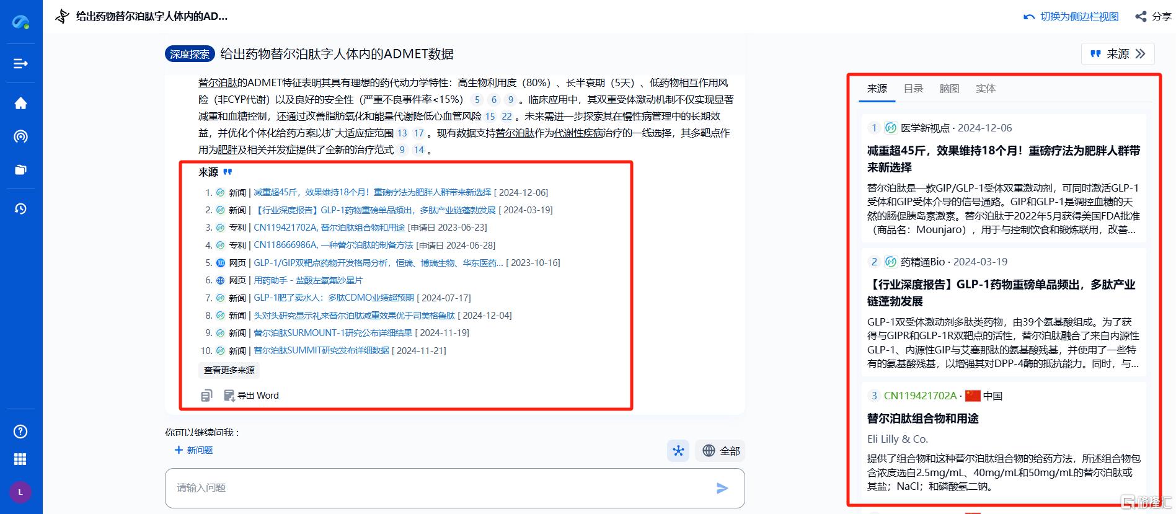Screen dimensions: 1176x514
Task: Click citation number 5 in the answer
Action: coord(477,99)
